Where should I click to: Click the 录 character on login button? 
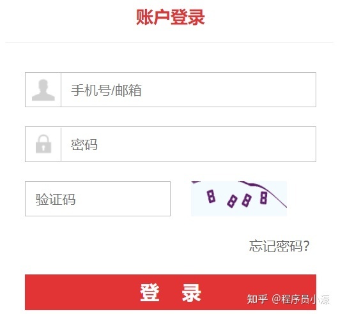191,292
